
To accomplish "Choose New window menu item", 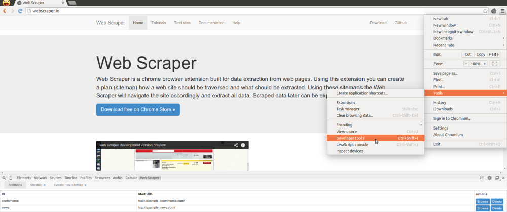I will 465,25.
